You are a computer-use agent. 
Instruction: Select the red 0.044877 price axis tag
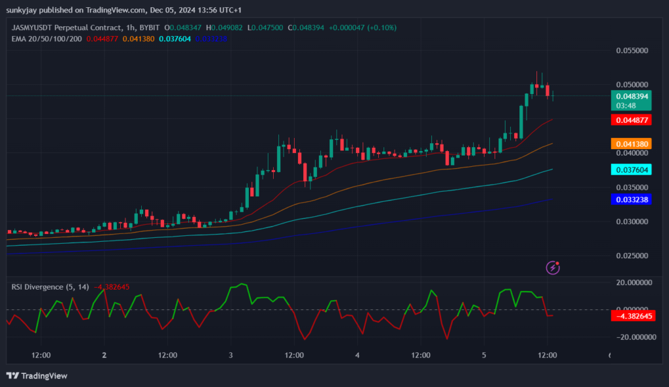point(632,120)
